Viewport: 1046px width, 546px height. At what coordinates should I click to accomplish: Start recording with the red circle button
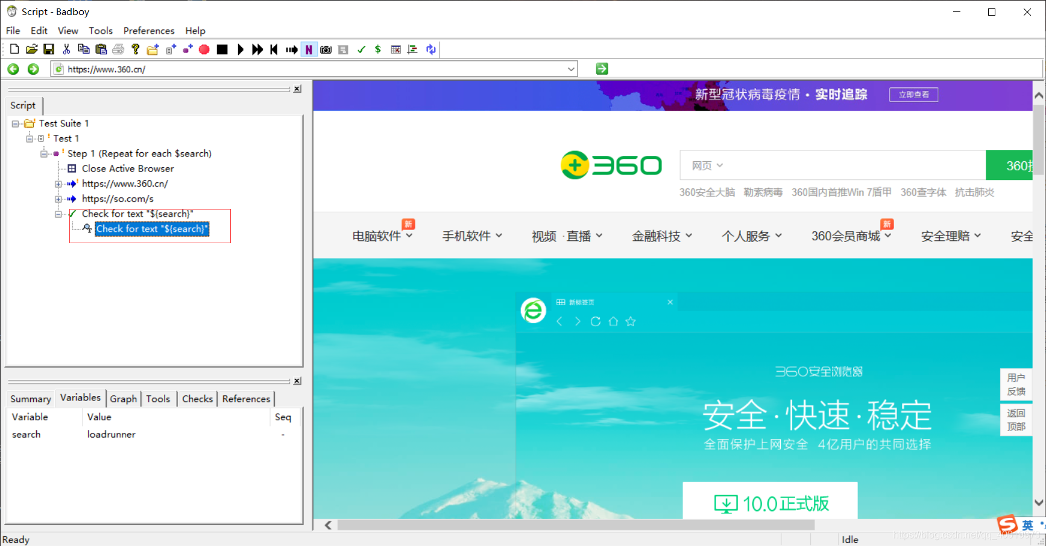pos(204,49)
